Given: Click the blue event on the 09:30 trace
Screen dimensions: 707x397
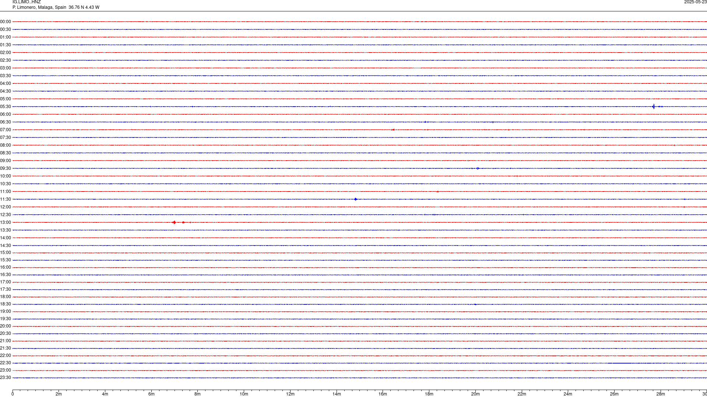Looking at the screenshot, I should [478, 168].
